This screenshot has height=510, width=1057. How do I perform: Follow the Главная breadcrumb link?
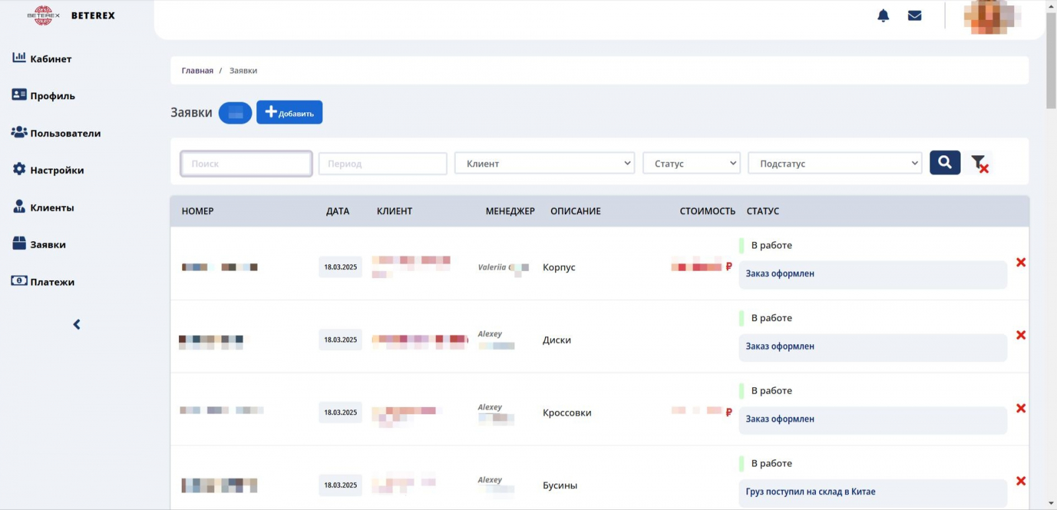tap(197, 71)
